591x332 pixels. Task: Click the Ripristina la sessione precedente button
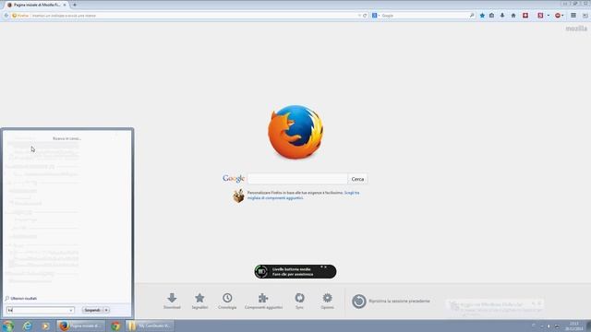[x=391, y=302]
